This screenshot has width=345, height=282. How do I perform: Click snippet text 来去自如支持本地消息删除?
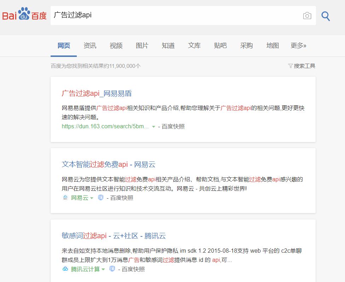[96, 251]
